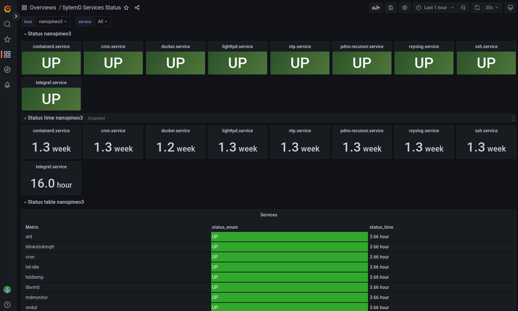Zoom out the time range
518x311 pixels.
(463, 8)
